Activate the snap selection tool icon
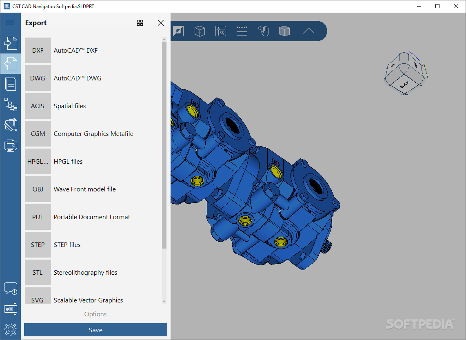Screen dimensions: 466x340 (220, 31)
